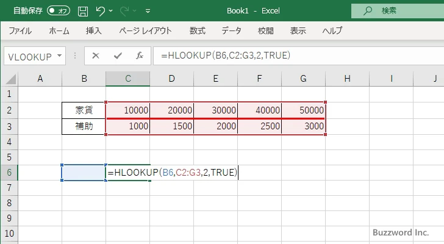Expand the Name Box function dropdown

pyautogui.click(x=59, y=56)
